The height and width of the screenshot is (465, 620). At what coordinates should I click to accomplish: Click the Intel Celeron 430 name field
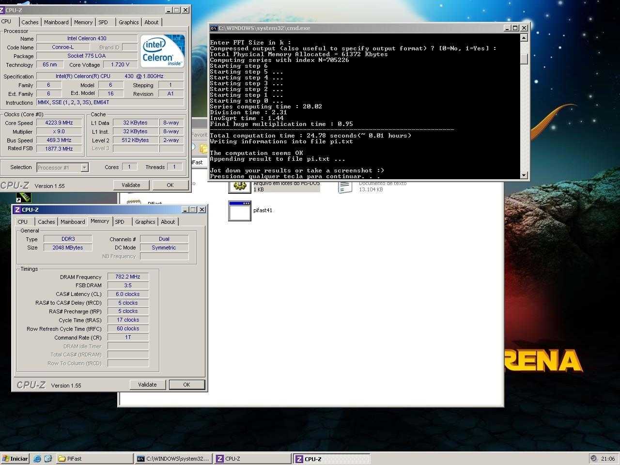87,38
